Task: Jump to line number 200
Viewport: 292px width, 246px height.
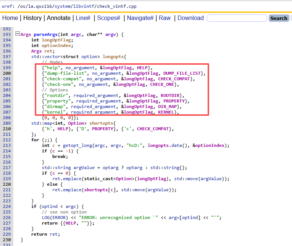Action: (7, 73)
